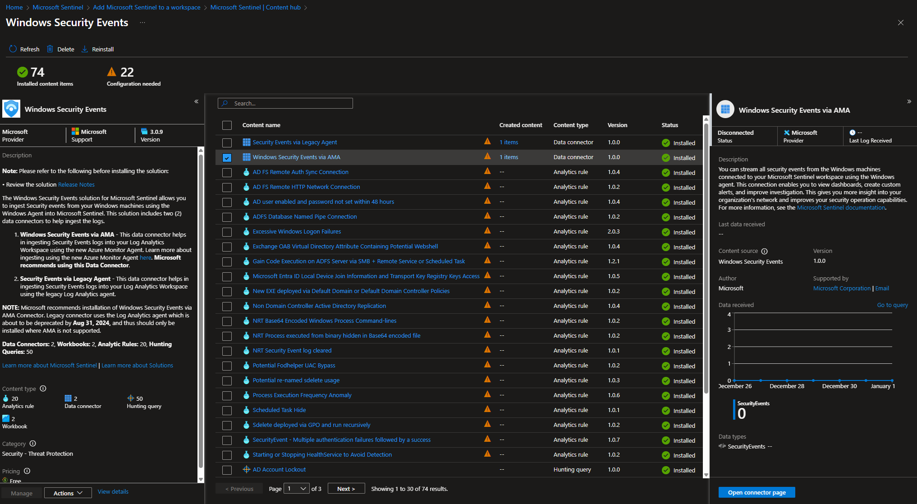917x504 pixels.
Task: Click the ellipsis next to page title
Action: pyautogui.click(x=142, y=23)
